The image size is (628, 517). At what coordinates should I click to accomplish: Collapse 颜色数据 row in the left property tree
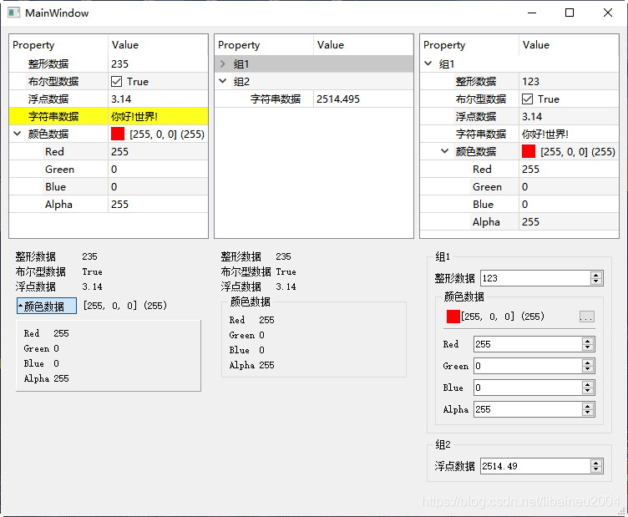click(18, 134)
